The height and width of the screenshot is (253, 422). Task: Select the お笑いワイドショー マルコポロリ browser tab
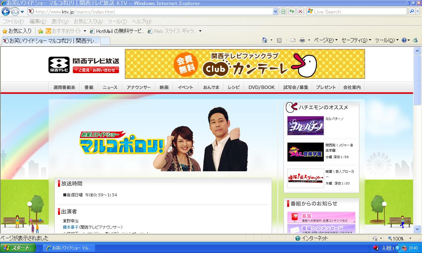50,41
